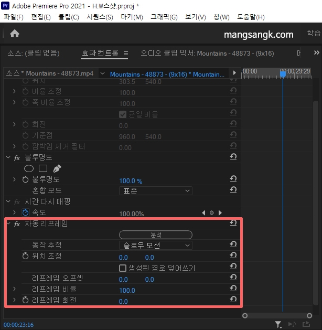Open the 시퀀스(S) menu
The image size is (322, 330).
click(100, 17)
